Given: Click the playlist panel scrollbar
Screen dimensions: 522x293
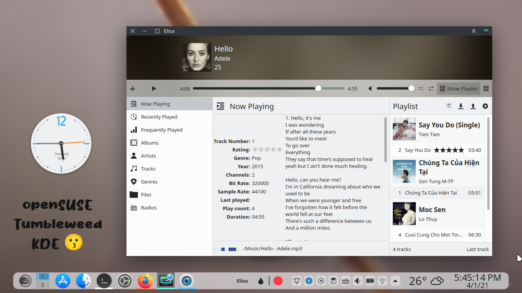Looking at the screenshot, I should click(488, 163).
